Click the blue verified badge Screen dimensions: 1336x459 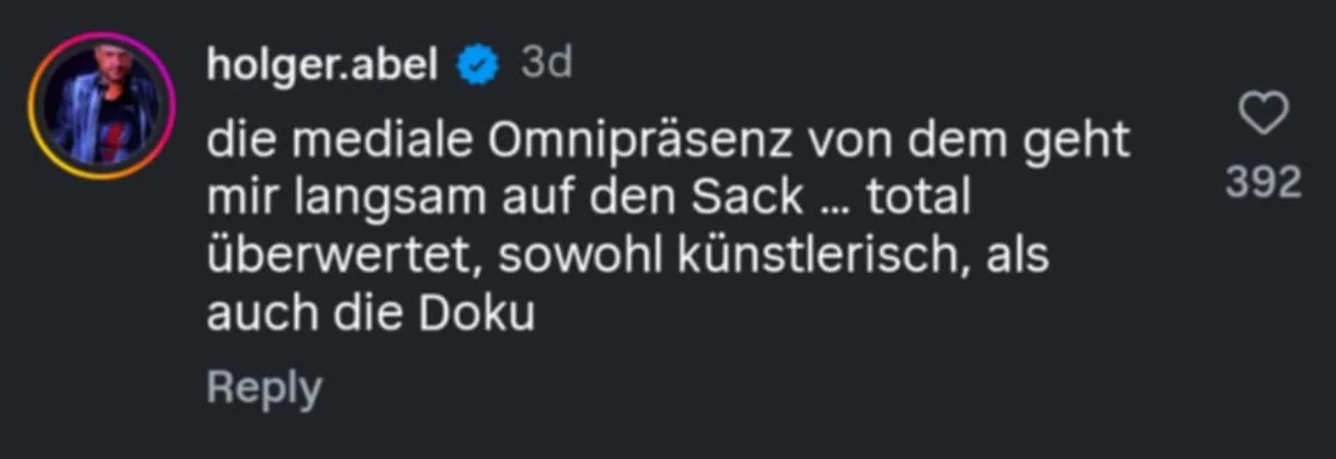click(478, 65)
